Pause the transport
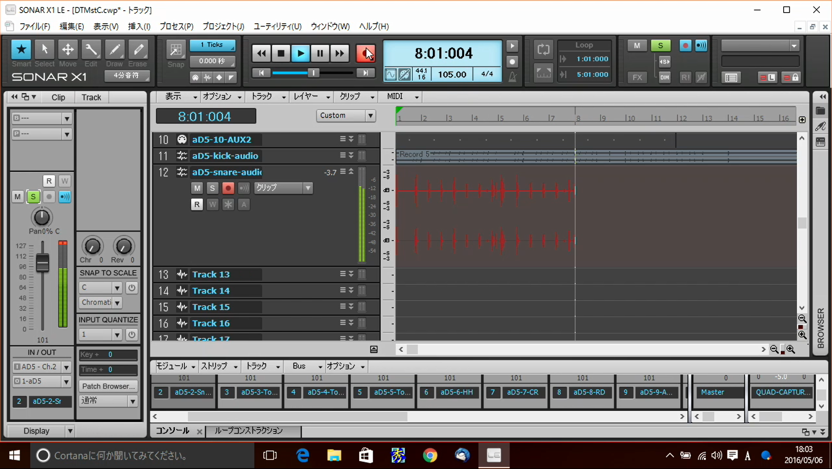 pyautogui.click(x=320, y=54)
